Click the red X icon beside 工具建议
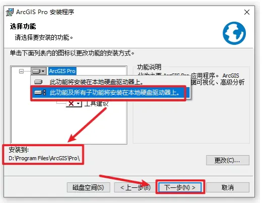Viewport: 262px width, 203px height. tap(71, 103)
